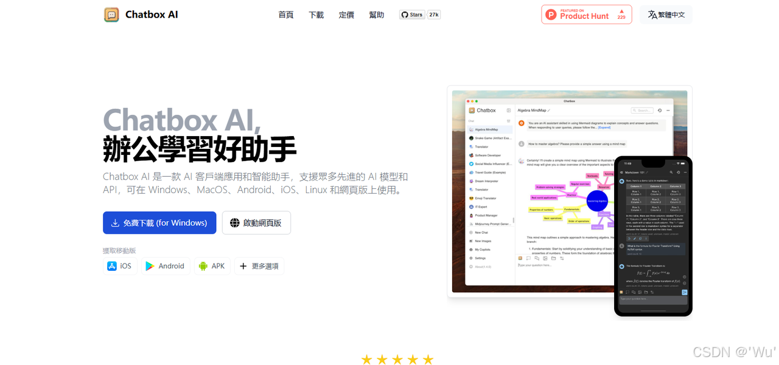Open the 定價 pricing page
The width and height of the screenshot is (779, 365).
[346, 15]
